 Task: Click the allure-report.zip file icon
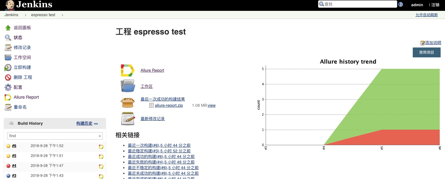pyautogui.click(x=151, y=105)
